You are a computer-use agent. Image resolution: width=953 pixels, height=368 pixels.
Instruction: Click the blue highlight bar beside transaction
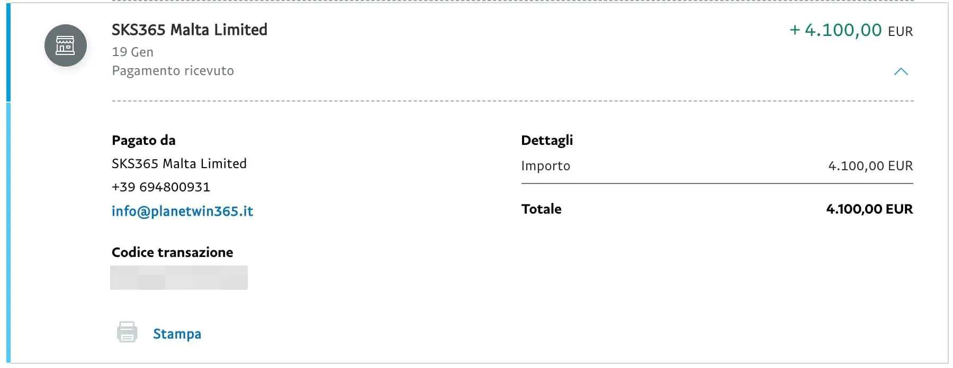(8, 52)
